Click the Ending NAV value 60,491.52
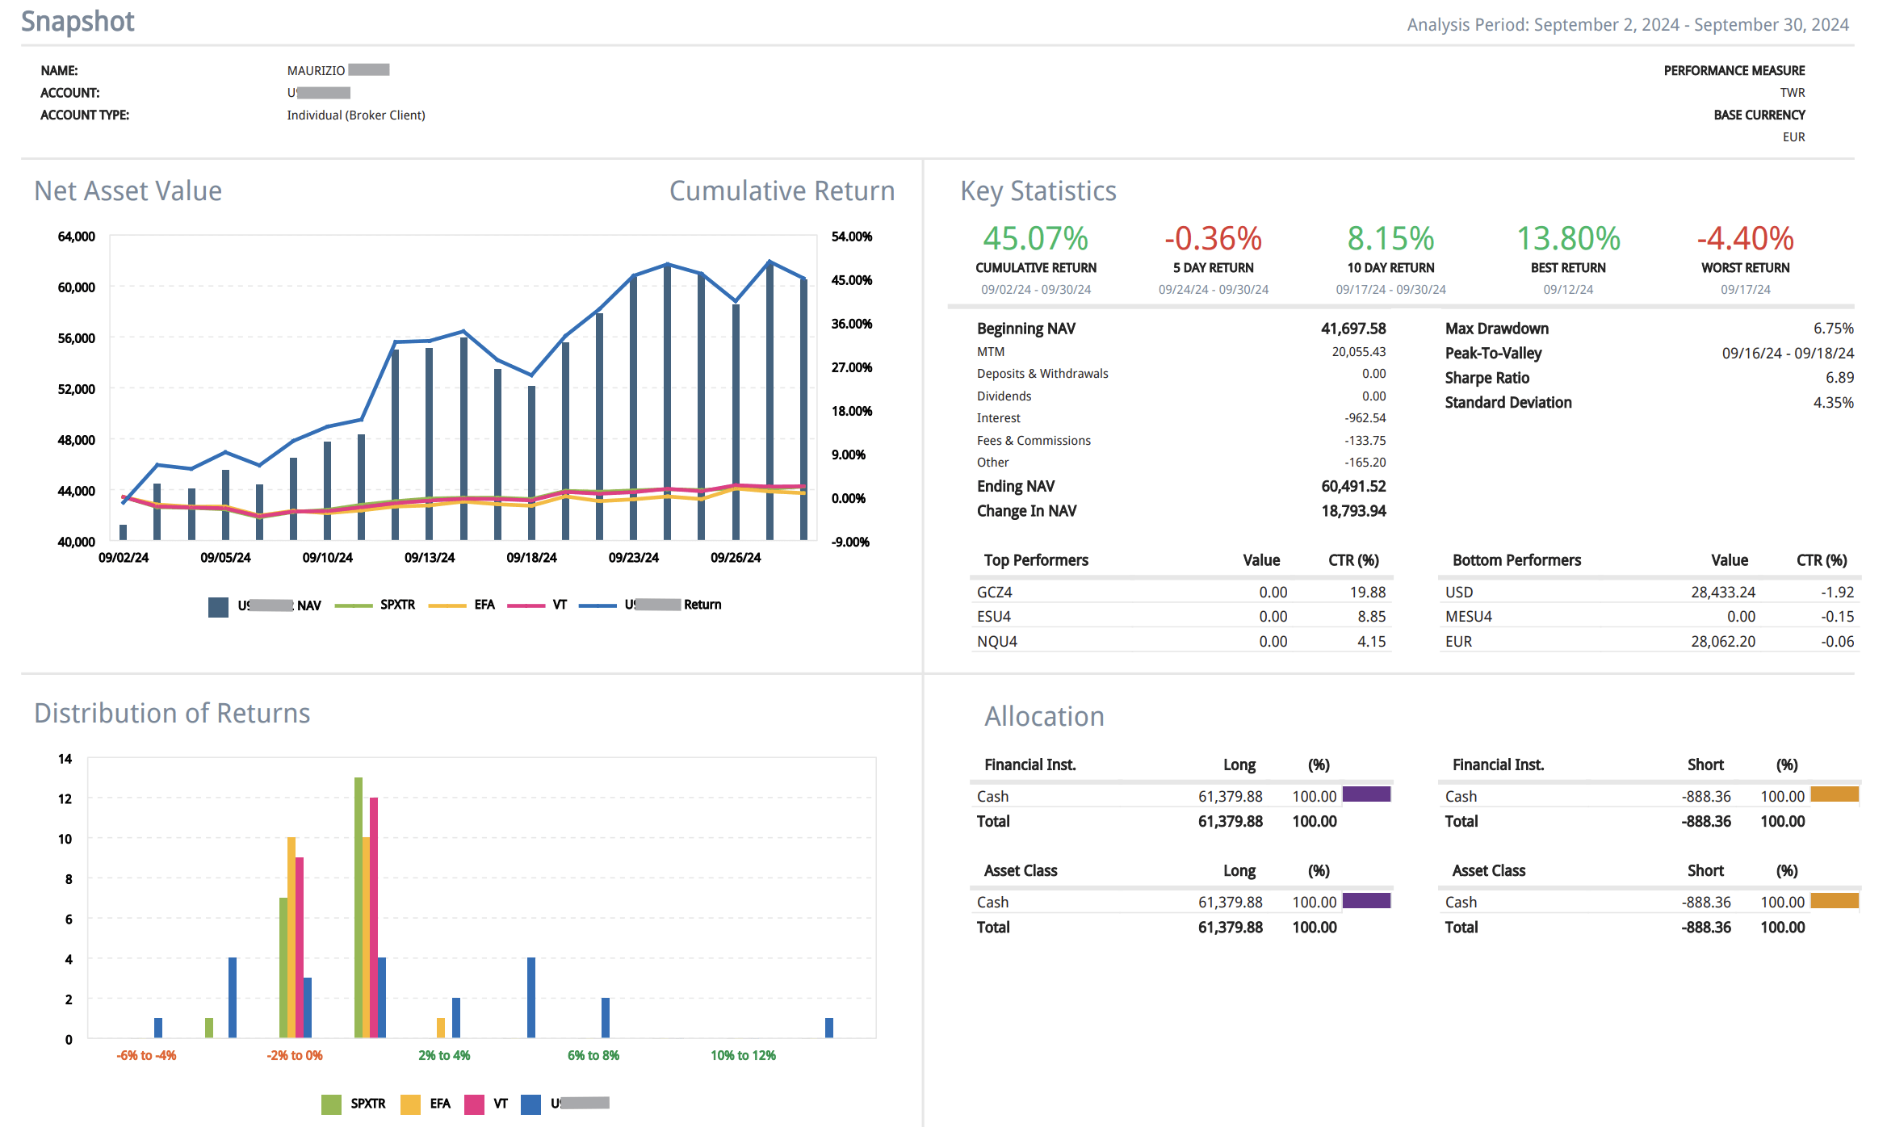 [x=1353, y=486]
